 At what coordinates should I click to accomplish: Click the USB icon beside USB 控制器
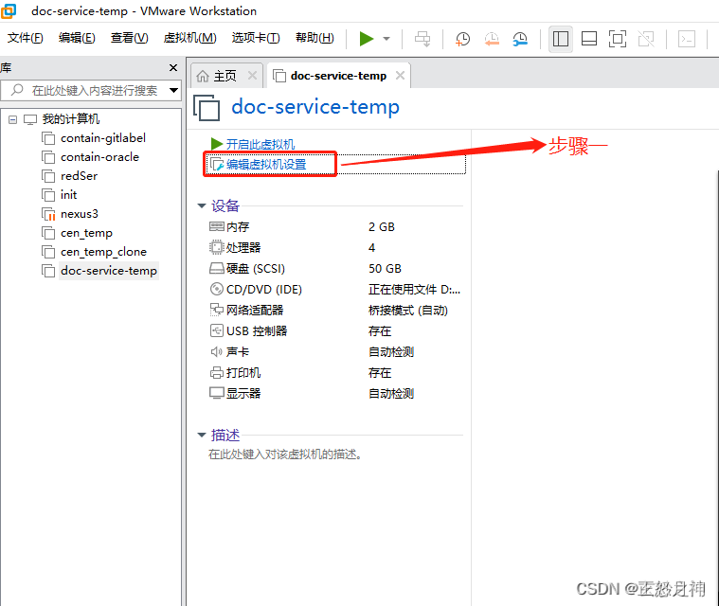(216, 330)
